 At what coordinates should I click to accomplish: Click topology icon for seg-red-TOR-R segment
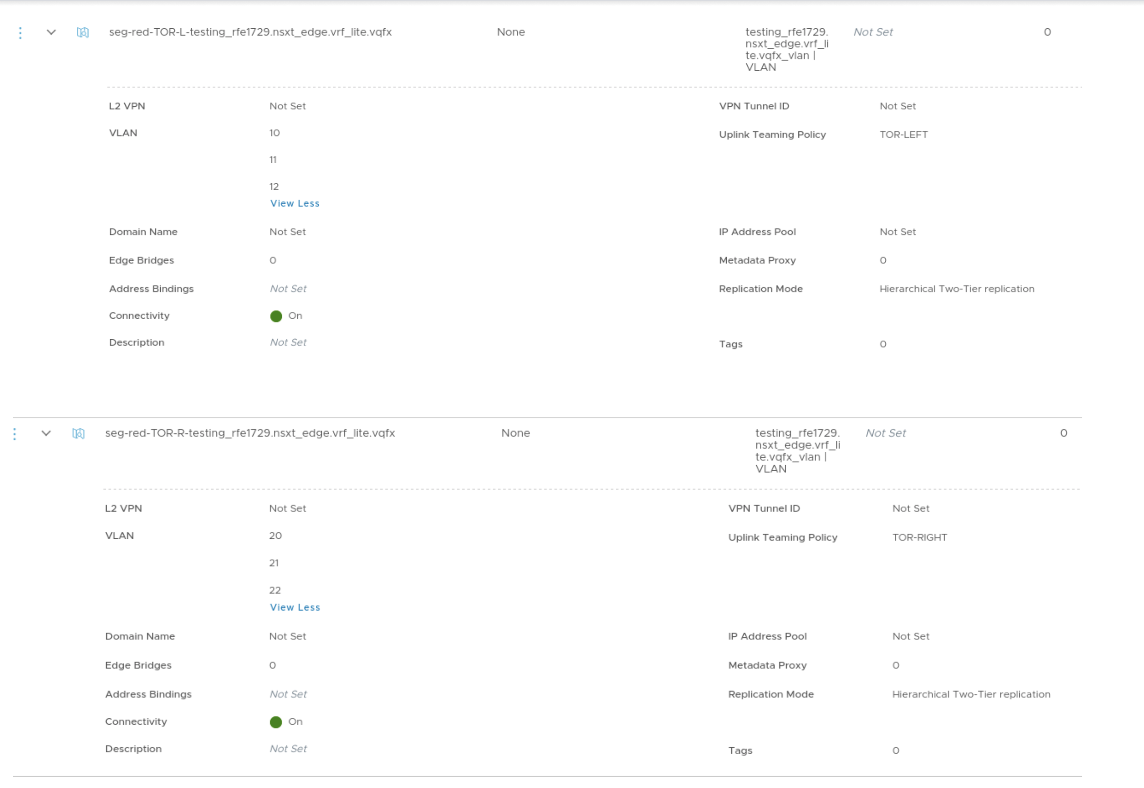[x=78, y=433]
